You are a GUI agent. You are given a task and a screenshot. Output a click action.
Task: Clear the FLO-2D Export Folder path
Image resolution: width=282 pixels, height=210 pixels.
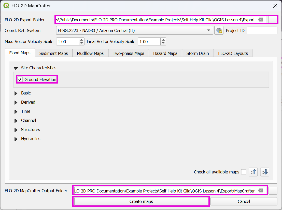(260, 20)
